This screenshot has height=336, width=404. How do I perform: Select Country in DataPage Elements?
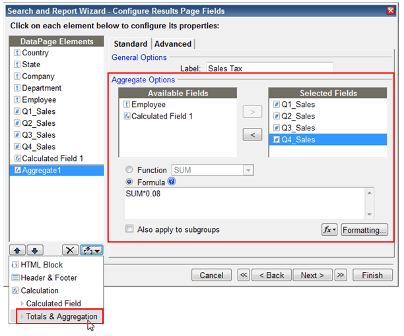click(56, 53)
